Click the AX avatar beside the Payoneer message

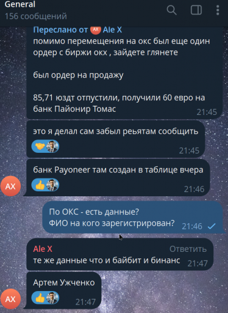pyautogui.click(x=10, y=186)
